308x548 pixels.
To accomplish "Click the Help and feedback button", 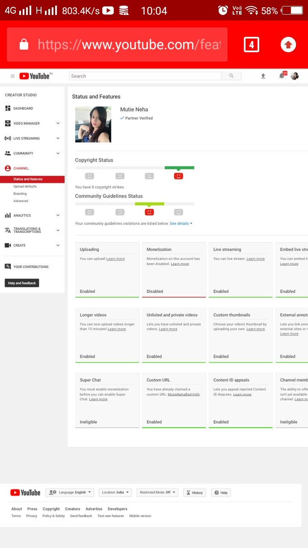I will [22, 283].
